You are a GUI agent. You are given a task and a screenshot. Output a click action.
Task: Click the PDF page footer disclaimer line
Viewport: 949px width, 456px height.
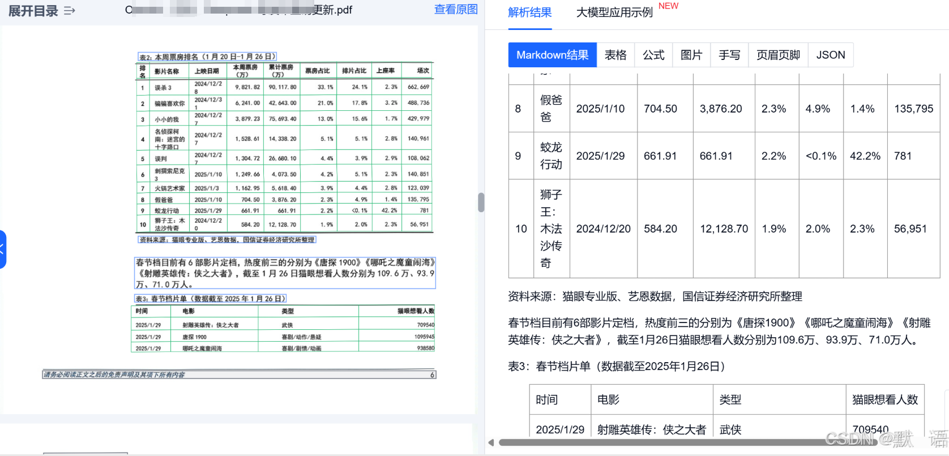pos(239,375)
